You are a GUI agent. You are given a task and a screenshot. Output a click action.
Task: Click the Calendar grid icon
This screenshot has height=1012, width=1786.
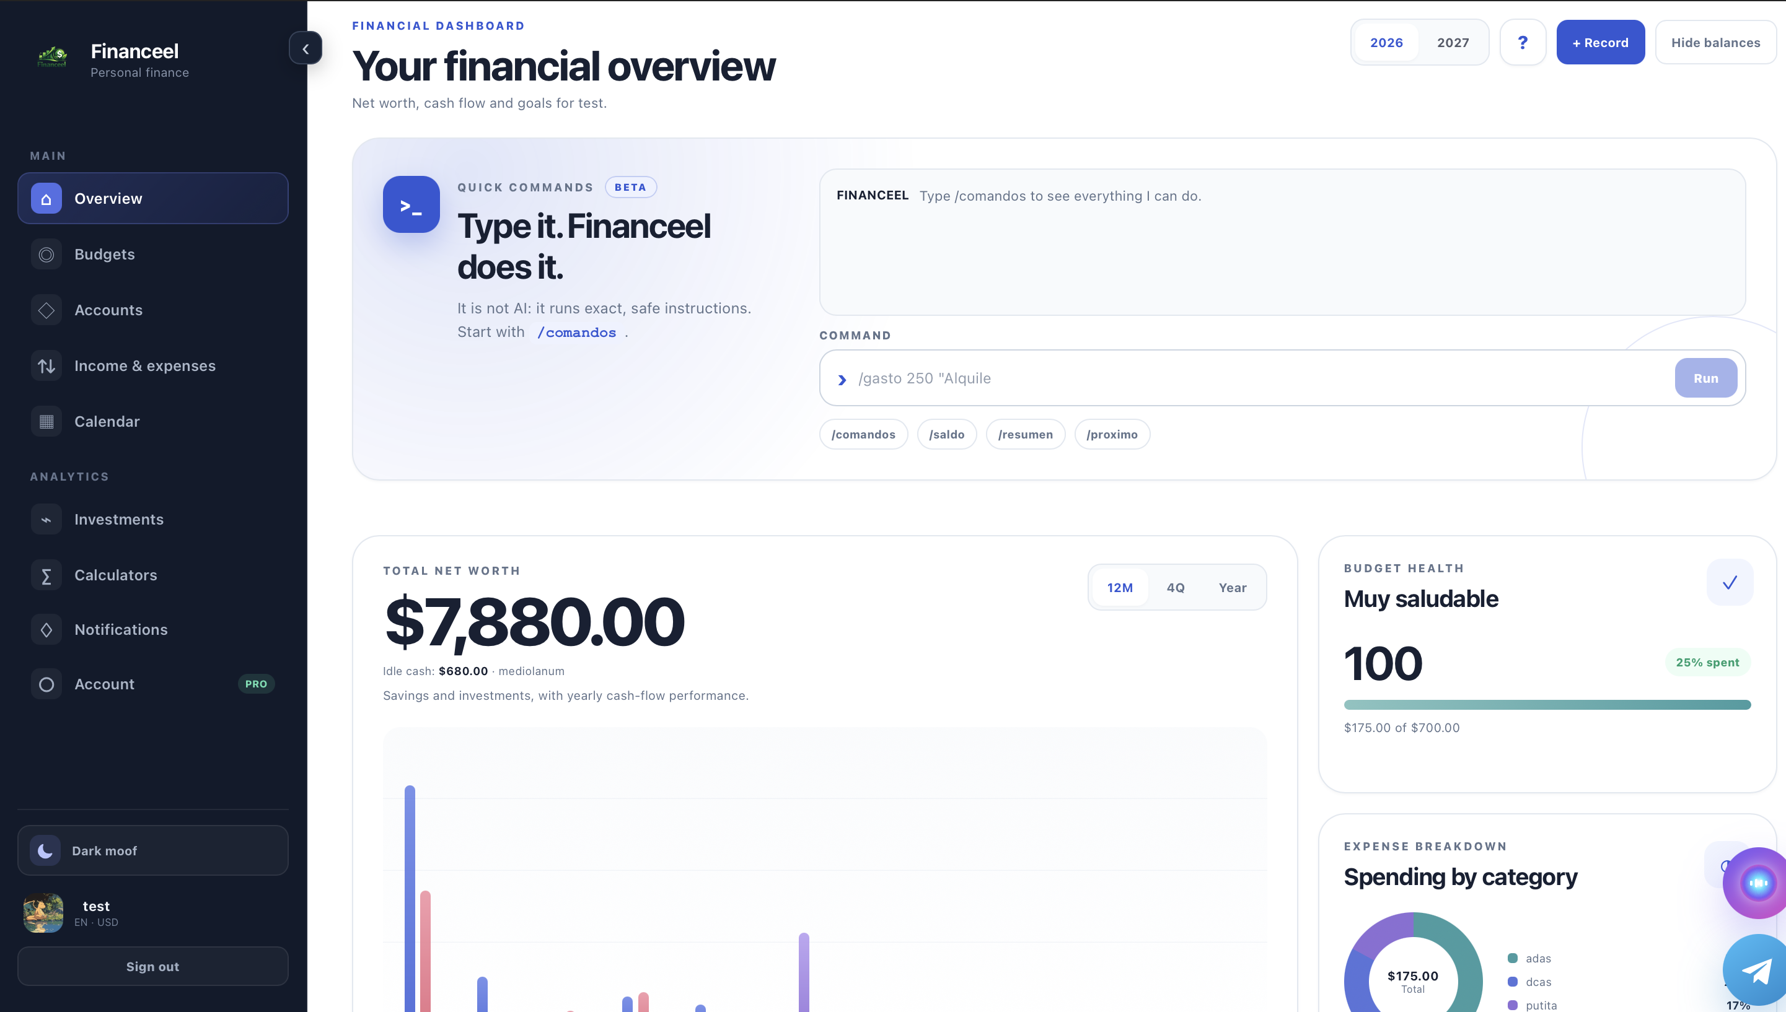(46, 421)
